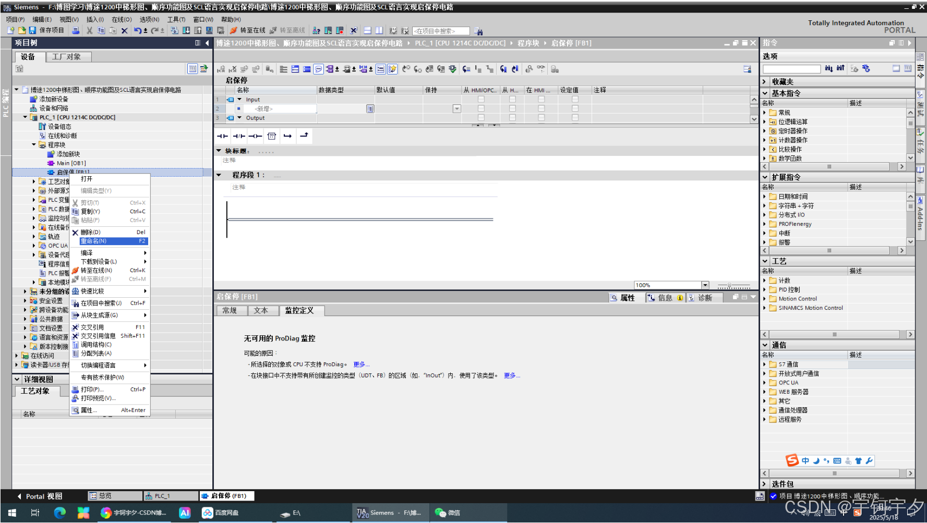The width and height of the screenshot is (927, 523).
Task: Click the first 更多 link
Action: tap(361, 364)
